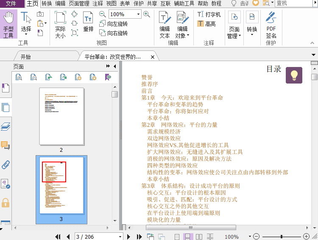
Task: Collapse the 页面 navigation panel
Action: click(x=115, y=66)
